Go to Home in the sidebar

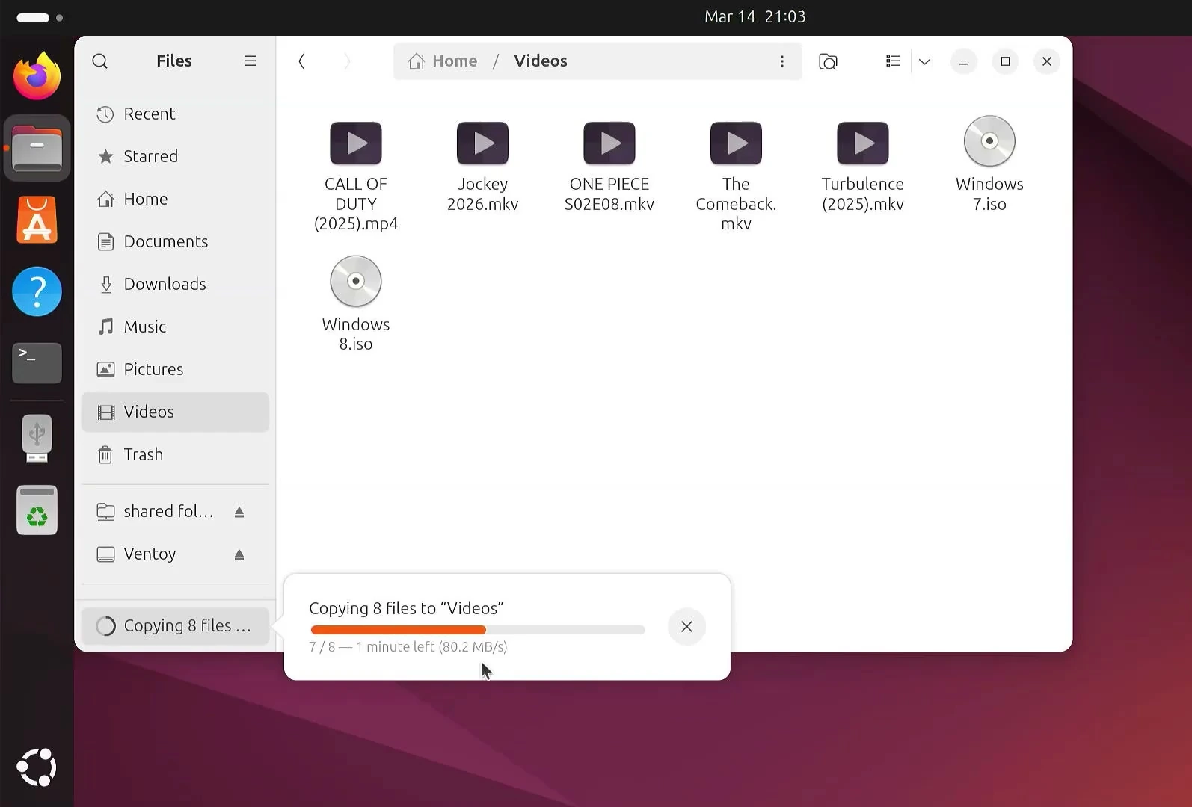coord(175,199)
